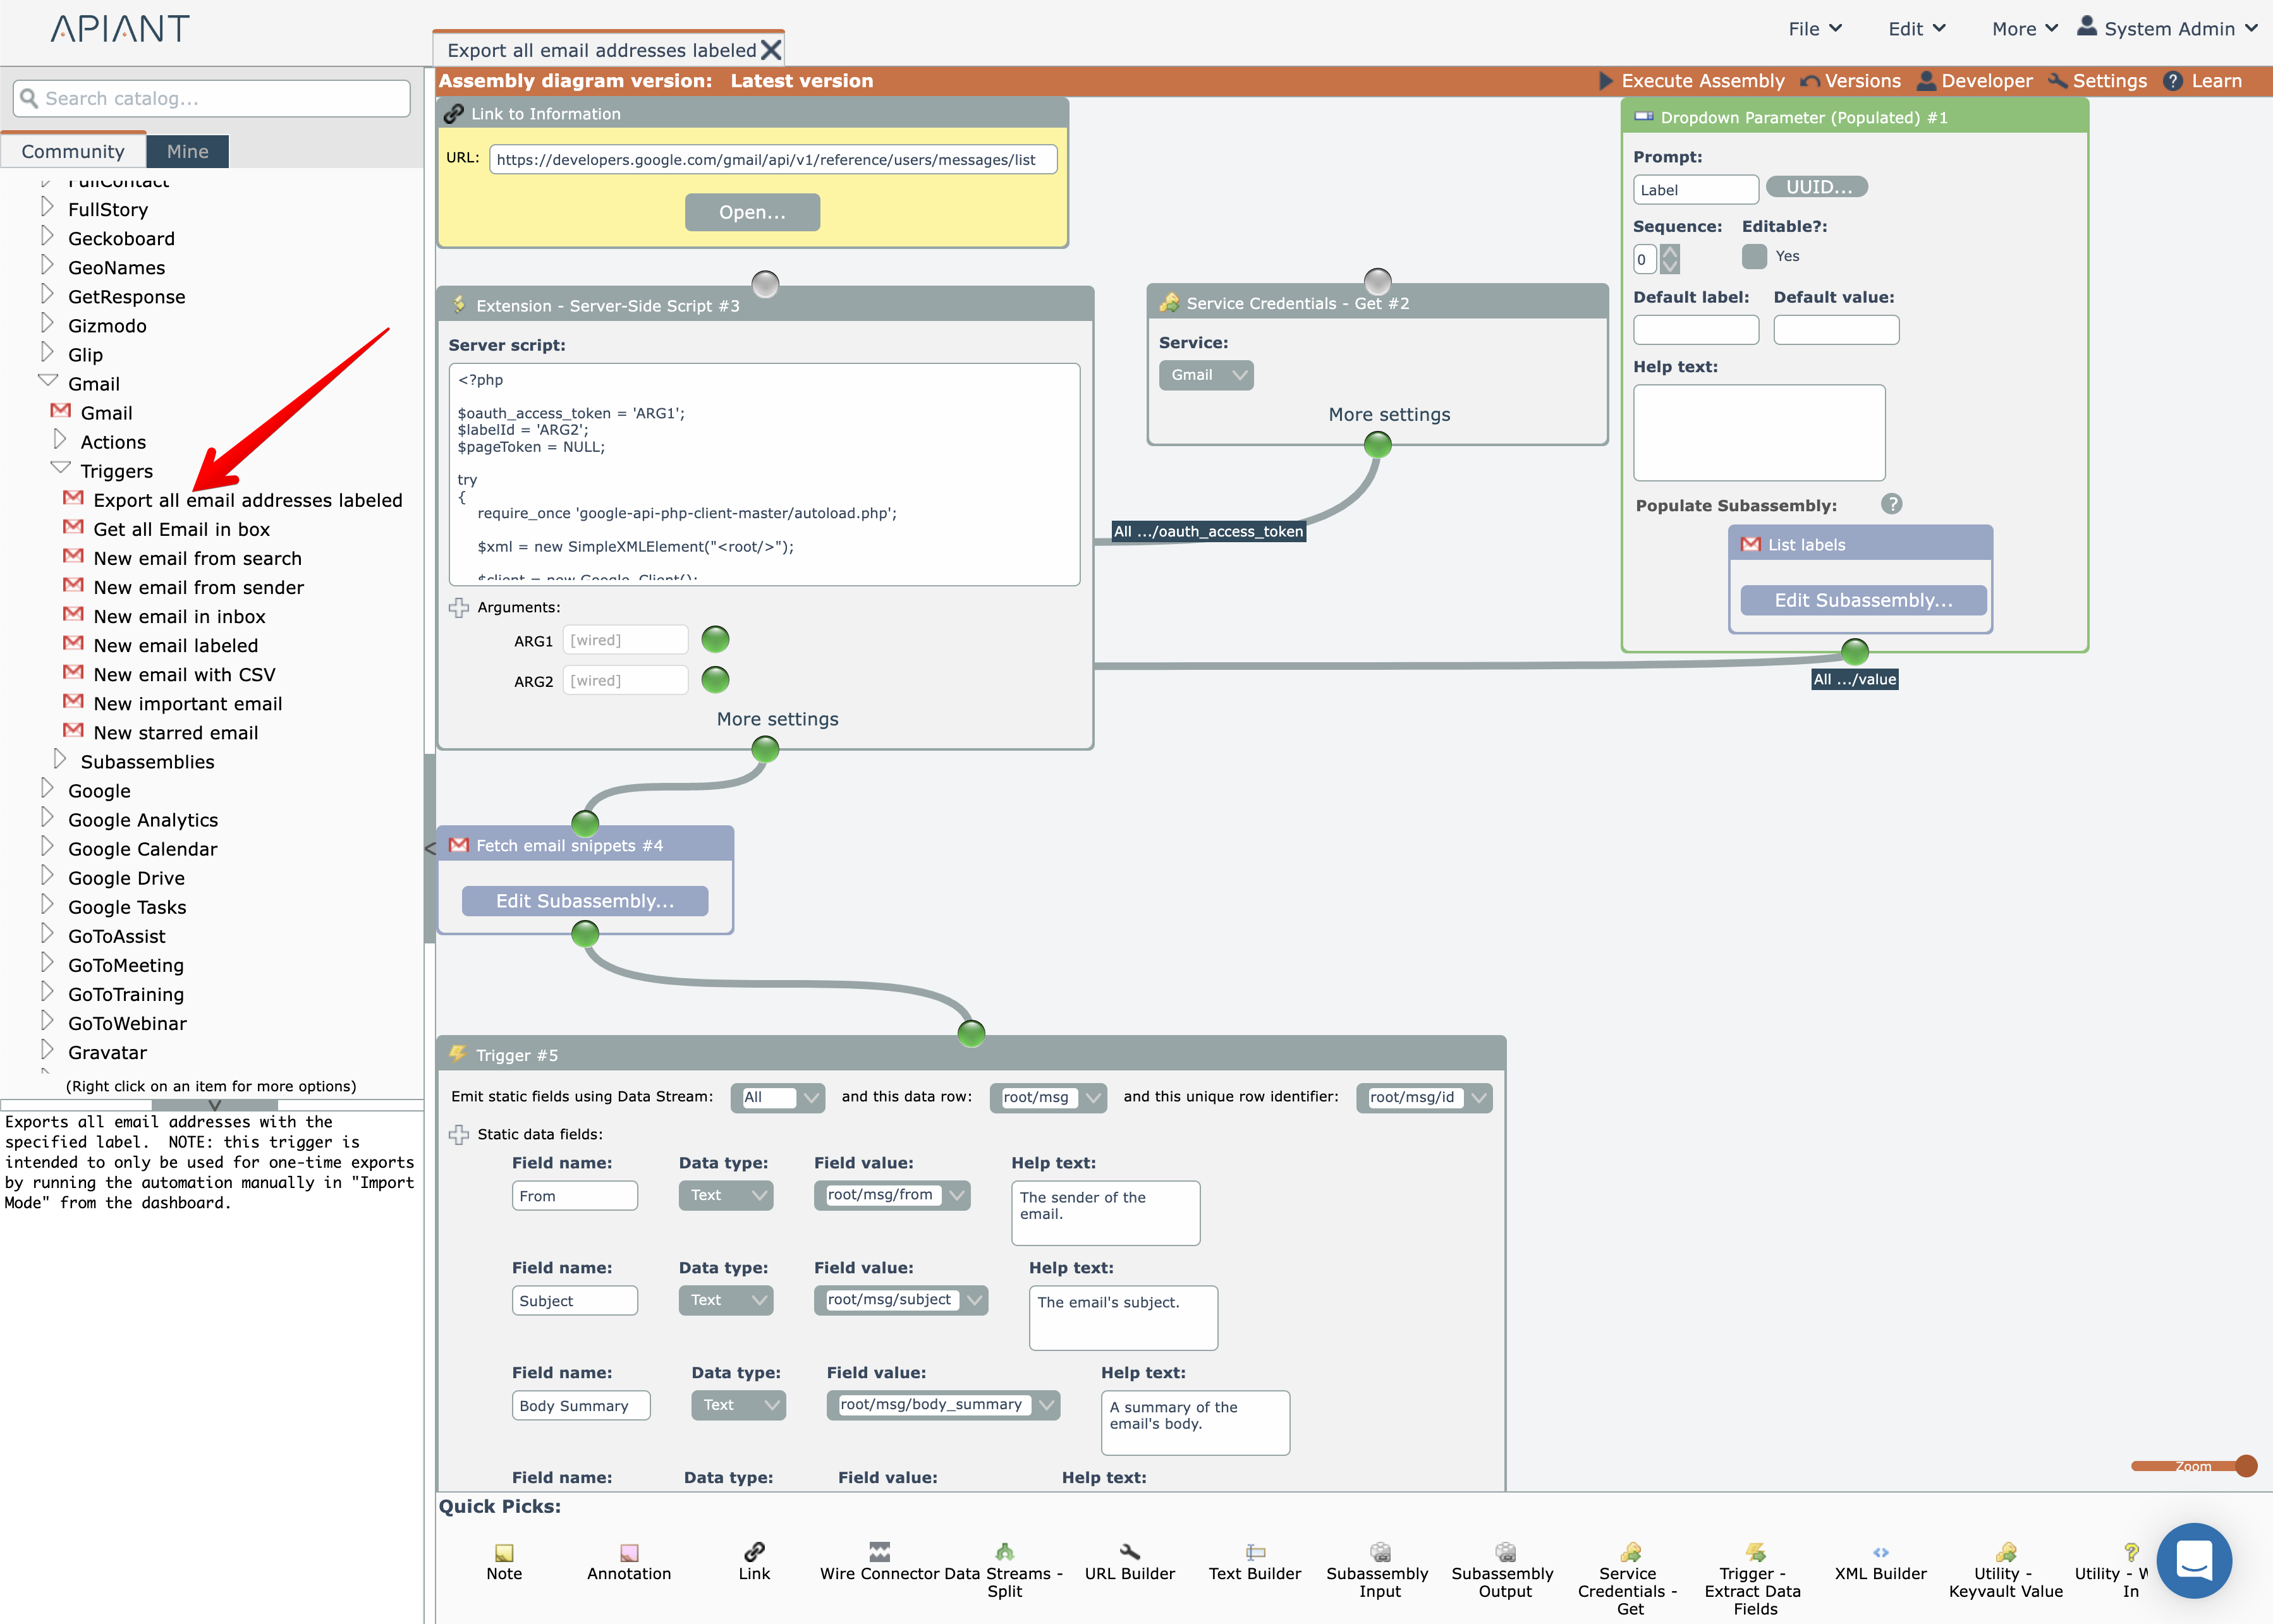
Task: Click the Open... link button
Action: 752,212
